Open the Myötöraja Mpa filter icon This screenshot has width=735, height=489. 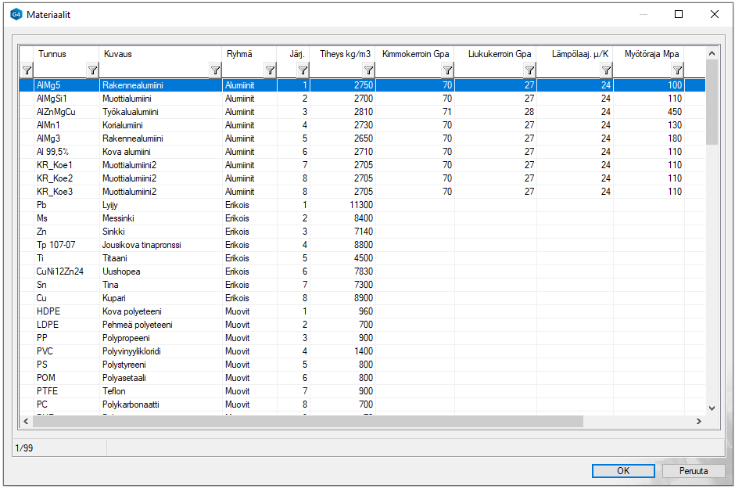point(677,70)
